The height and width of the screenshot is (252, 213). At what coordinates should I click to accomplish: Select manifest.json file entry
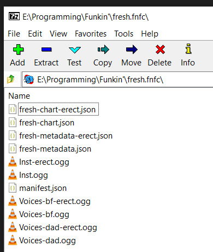(x=43, y=188)
